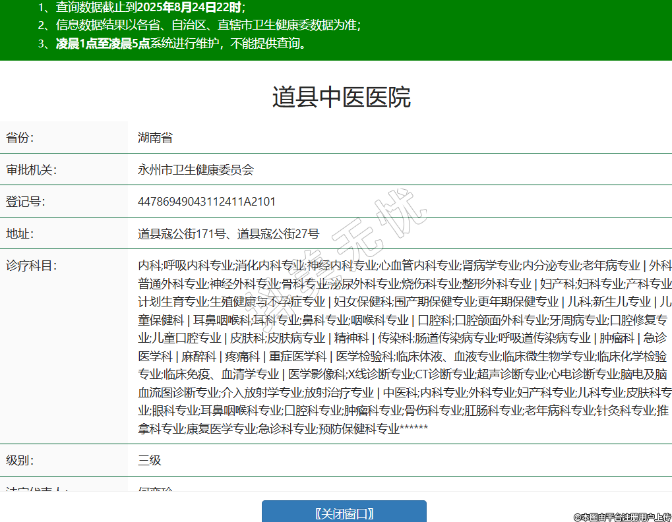Click the 登记号 field label
Viewport: 672px width, 522px height.
pyautogui.click(x=26, y=202)
